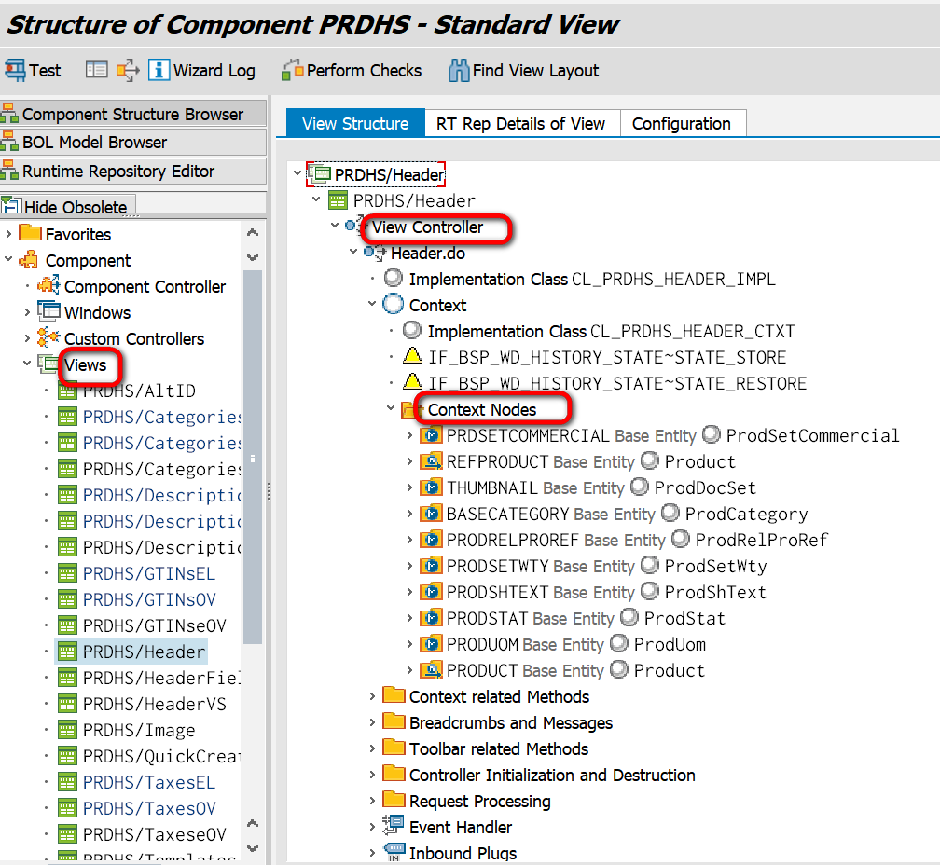Expand the BASECATEGORY context node

409,514
